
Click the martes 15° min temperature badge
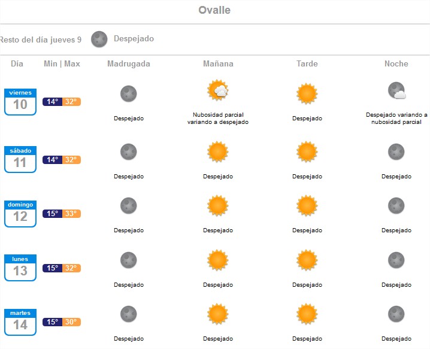click(52, 322)
